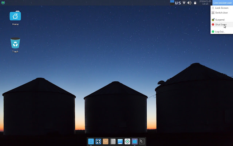Open the date and time clock
This screenshot has width=233, height=146.
(x=205, y=3)
